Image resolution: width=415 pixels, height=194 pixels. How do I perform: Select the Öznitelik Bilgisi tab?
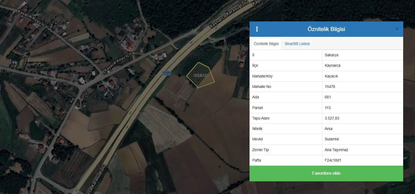point(266,44)
